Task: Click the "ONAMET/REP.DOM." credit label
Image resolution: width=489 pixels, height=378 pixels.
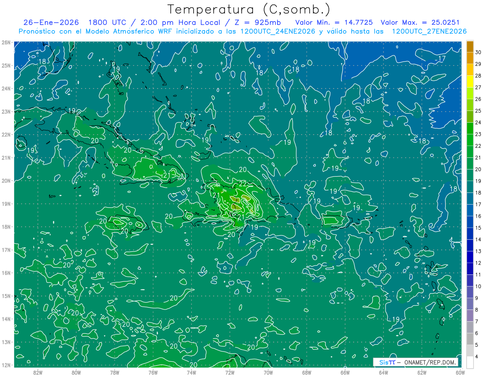Action: (x=431, y=363)
